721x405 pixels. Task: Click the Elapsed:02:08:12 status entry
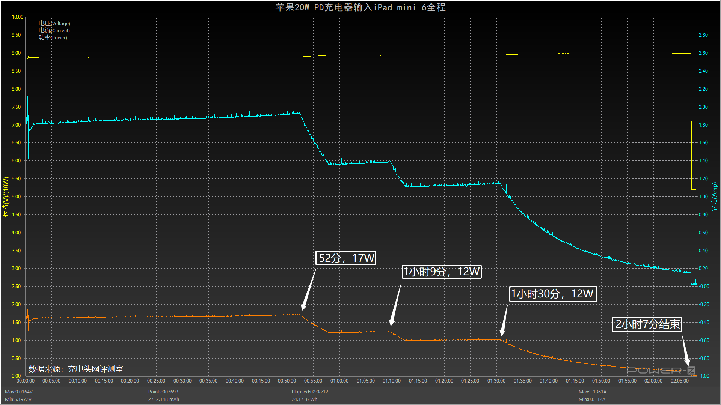click(x=310, y=391)
